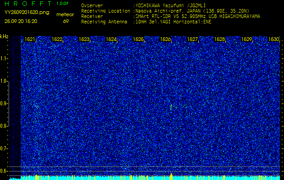Select the 1523 time marker

click(x=84, y=40)
